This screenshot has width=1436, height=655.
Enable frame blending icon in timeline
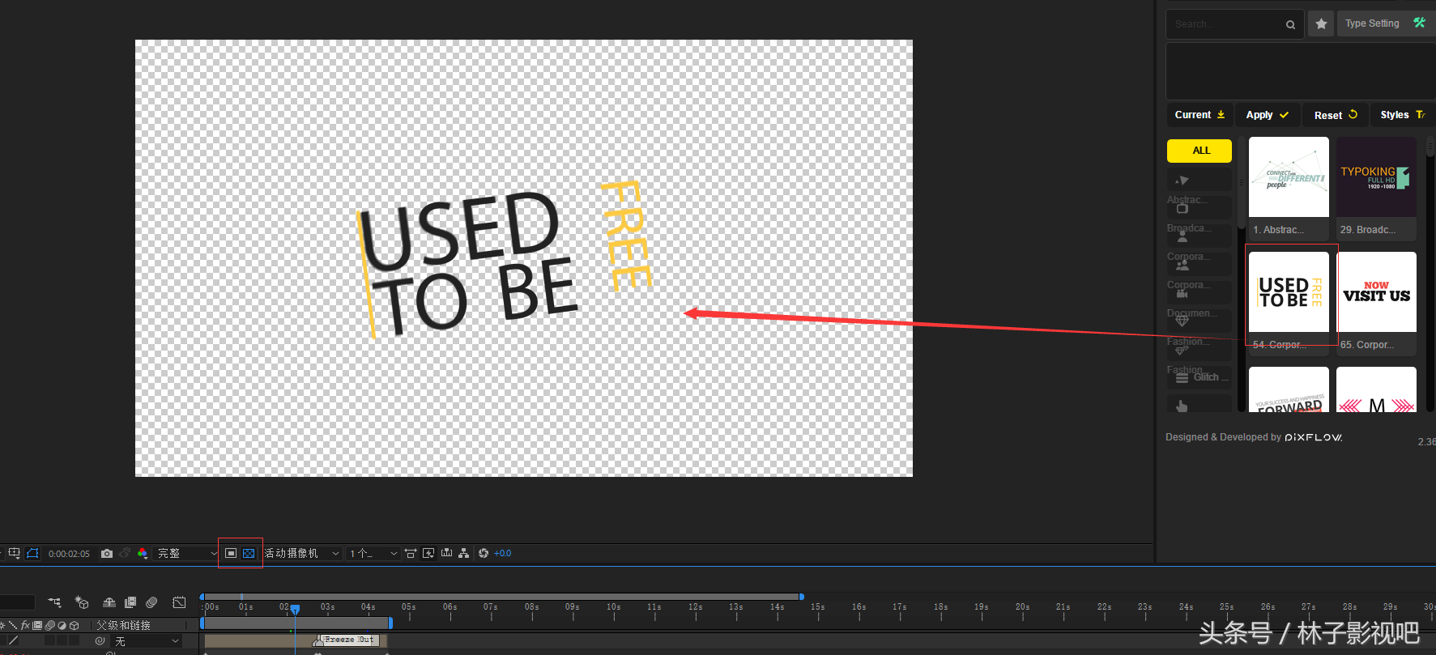(x=130, y=602)
